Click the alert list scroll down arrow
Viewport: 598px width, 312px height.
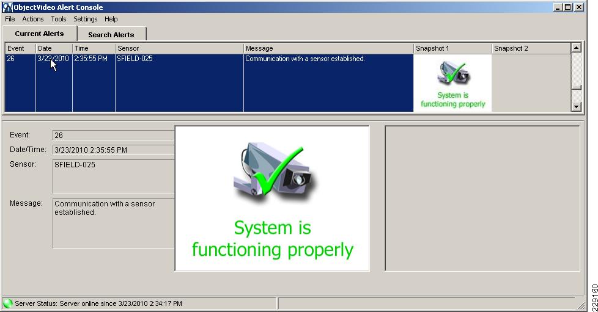576,107
